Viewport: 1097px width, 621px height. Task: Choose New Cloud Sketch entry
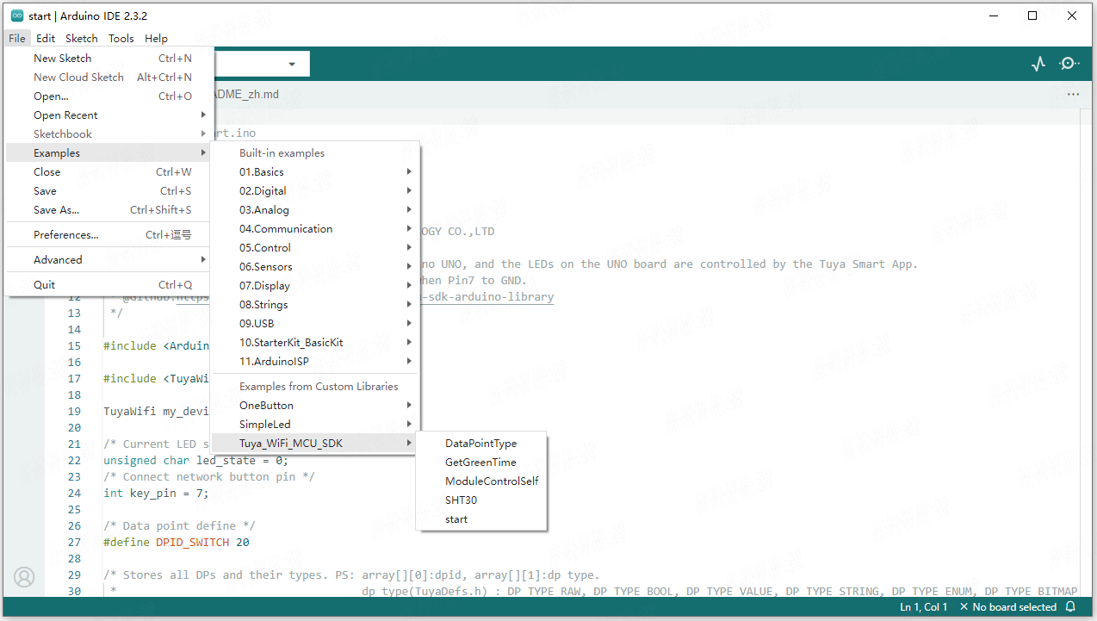coord(109,78)
